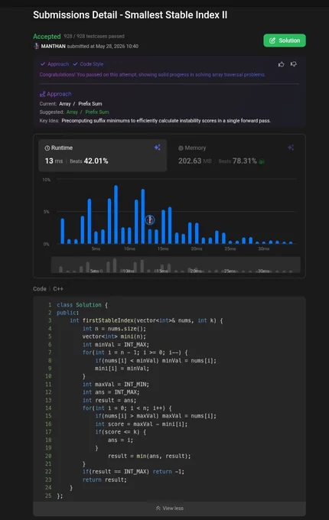329x520 pixels.
Task: Click the 13 ms runtime value
Action: (x=54, y=161)
